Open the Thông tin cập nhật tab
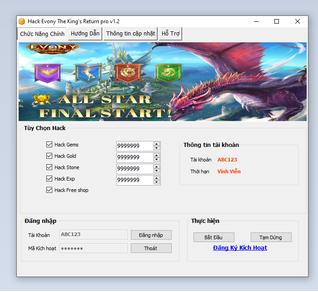The height and width of the screenshot is (292, 318). 130,34
